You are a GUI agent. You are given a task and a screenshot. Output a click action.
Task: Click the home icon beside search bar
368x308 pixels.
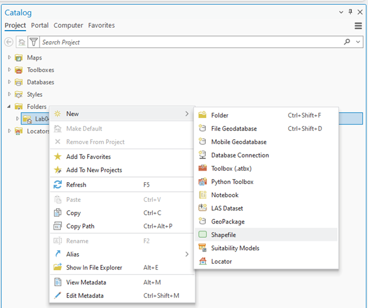click(22, 42)
